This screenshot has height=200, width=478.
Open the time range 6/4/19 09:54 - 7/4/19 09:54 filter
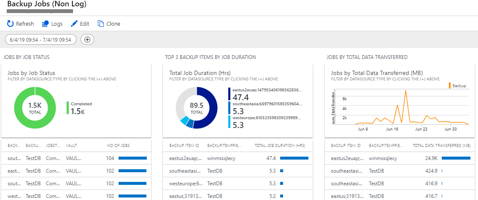tap(41, 39)
